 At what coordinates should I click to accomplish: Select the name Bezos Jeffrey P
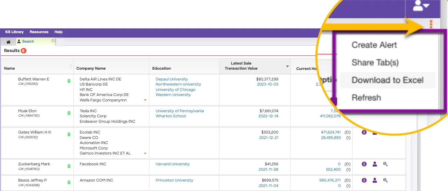pyautogui.click(x=32, y=180)
